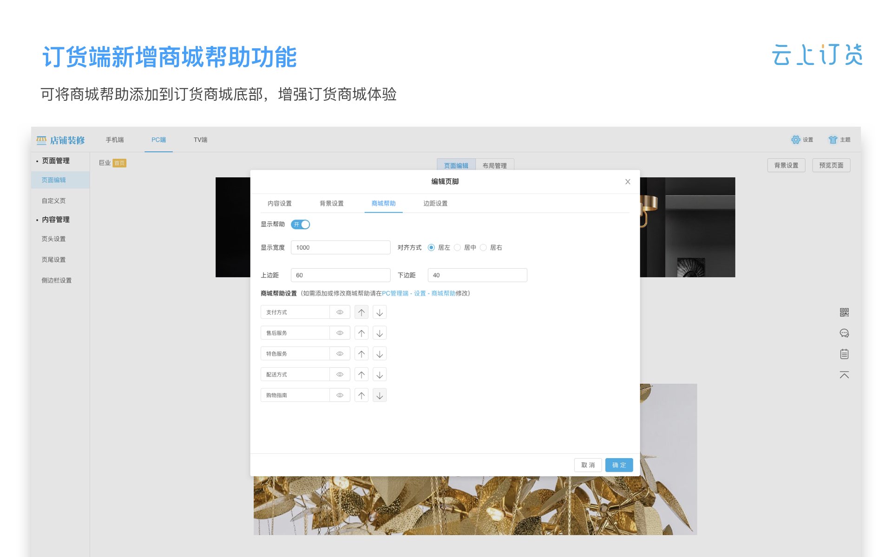
Task: Switch to 内容设置 tab
Action: click(x=280, y=203)
